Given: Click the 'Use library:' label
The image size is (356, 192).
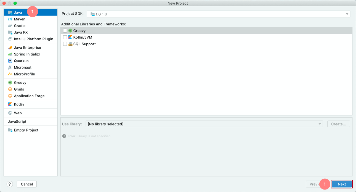Looking at the screenshot, I should click(x=72, y=124).
